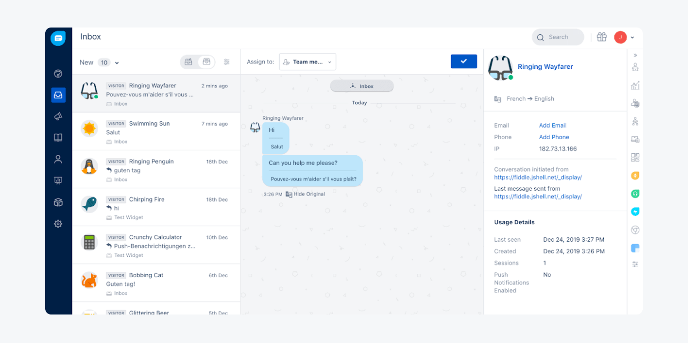Hide the original French message text
The height and width of the screenshot is (343, 688).
pos(310,194)
